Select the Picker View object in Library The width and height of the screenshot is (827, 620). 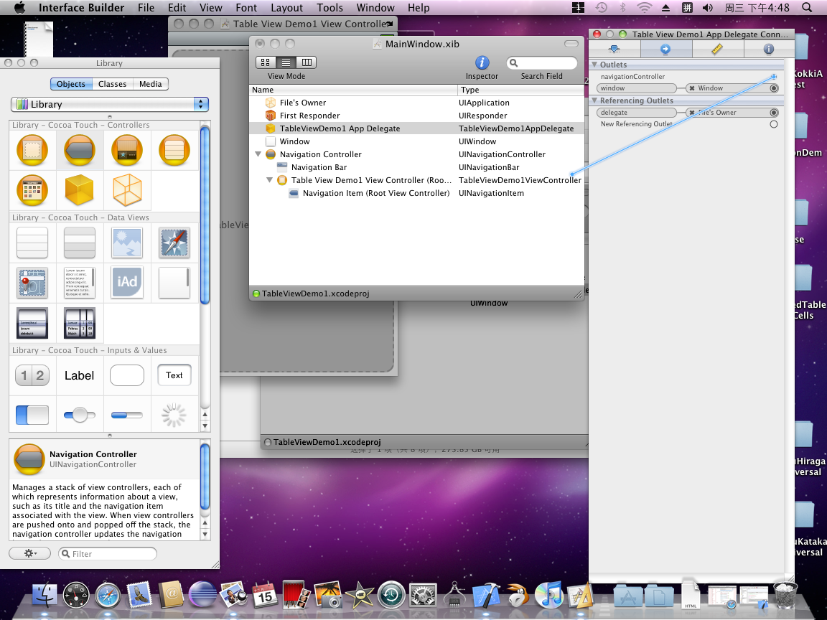[x=32, y=323]
